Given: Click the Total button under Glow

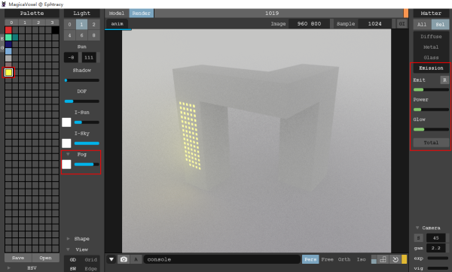Looking at the screenshot, I should coord(431,143).
